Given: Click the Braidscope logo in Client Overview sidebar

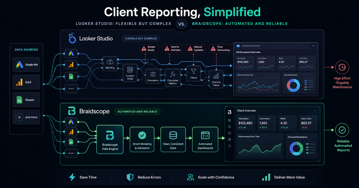Looking at the screenshot, I should click(x=229, y=112).
